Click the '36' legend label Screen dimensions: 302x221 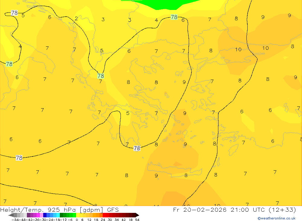117,220
